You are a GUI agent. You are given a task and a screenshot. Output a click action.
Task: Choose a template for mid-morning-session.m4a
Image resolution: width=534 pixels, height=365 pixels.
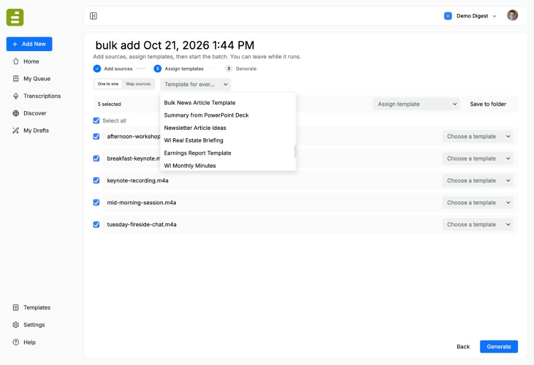pos(478,203)
